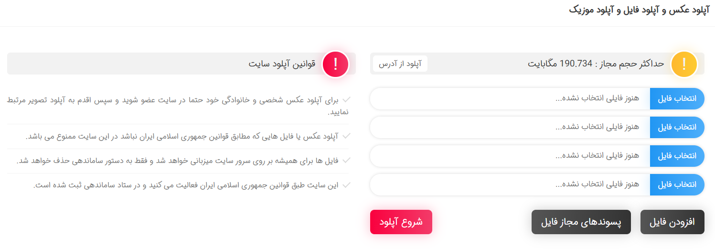Click the second empty file name field
This screenshot has height=249, width=715.
[510, 127]
